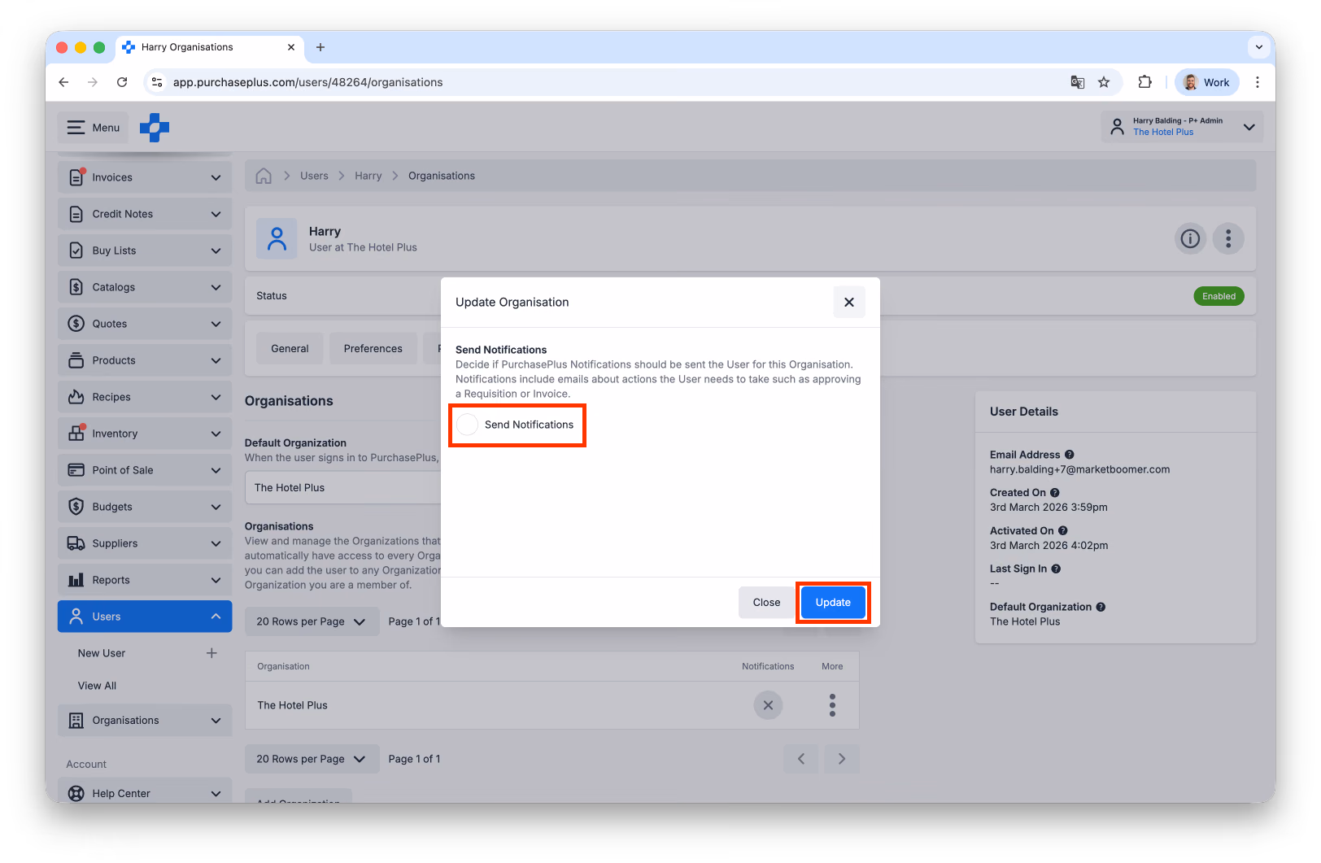1321x863 pixels.
Task: Click The Hotel Plus link in header
Action: [x=1163, y=133]
